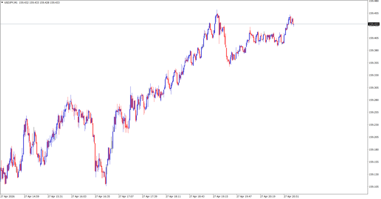Click the 159.105 price scale label
This screenshot has width=381, height=199.
click(373, 187)
